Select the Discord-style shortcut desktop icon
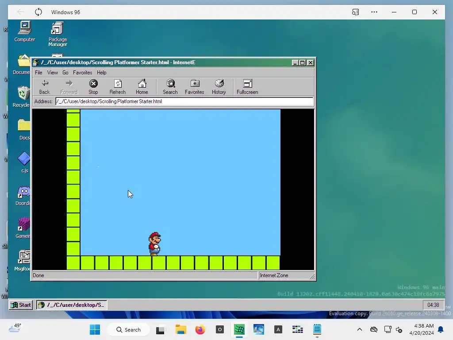Screen dimensions: 453x340 coord(23,195)
